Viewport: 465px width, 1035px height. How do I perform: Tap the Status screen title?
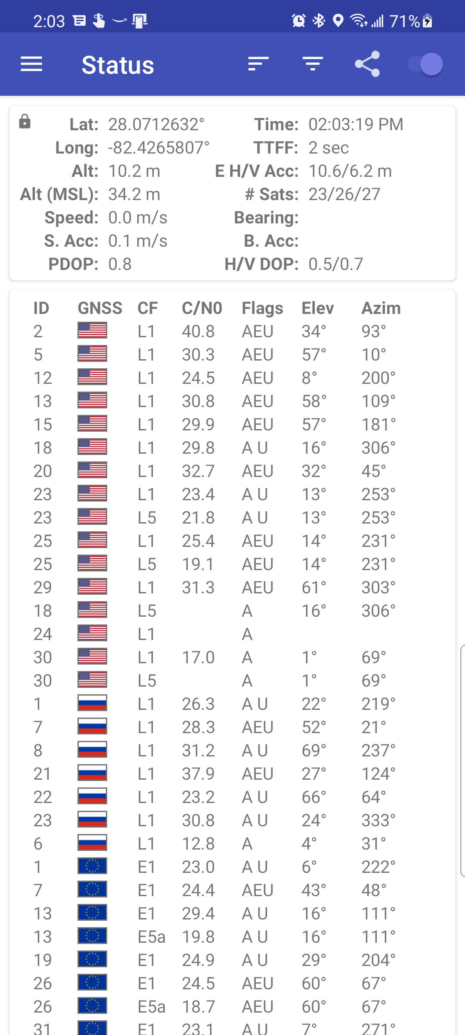[x=118, y=65]
